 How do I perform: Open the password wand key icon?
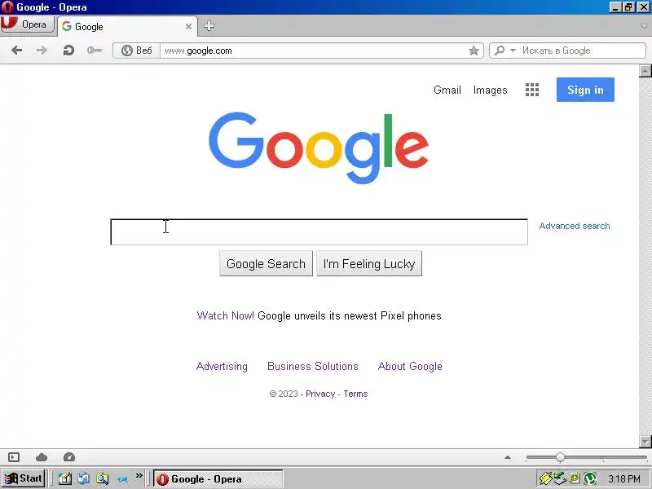click(x=95, y=51)
